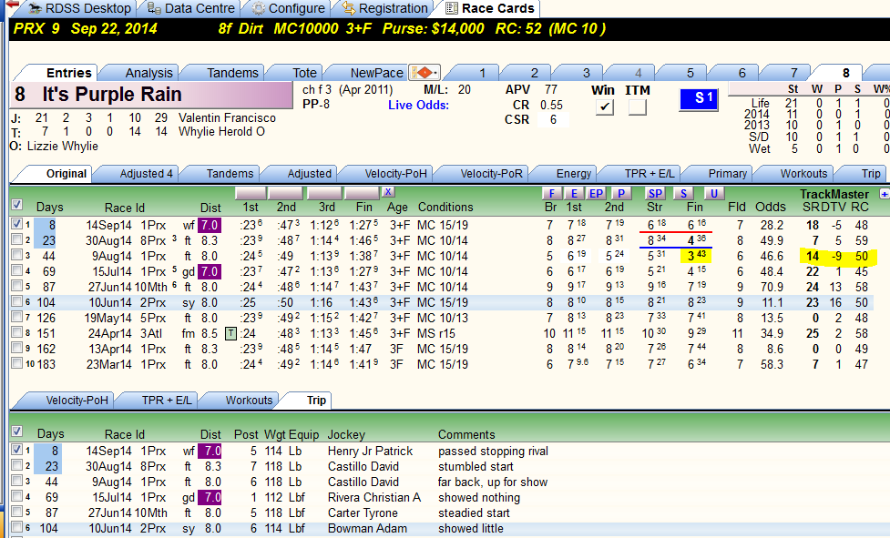Screen dimensions: 890x538
Task: Toggle the select-all checkbox in the Trip panel header
Action: pyautogui.click(x=17, y=431)
